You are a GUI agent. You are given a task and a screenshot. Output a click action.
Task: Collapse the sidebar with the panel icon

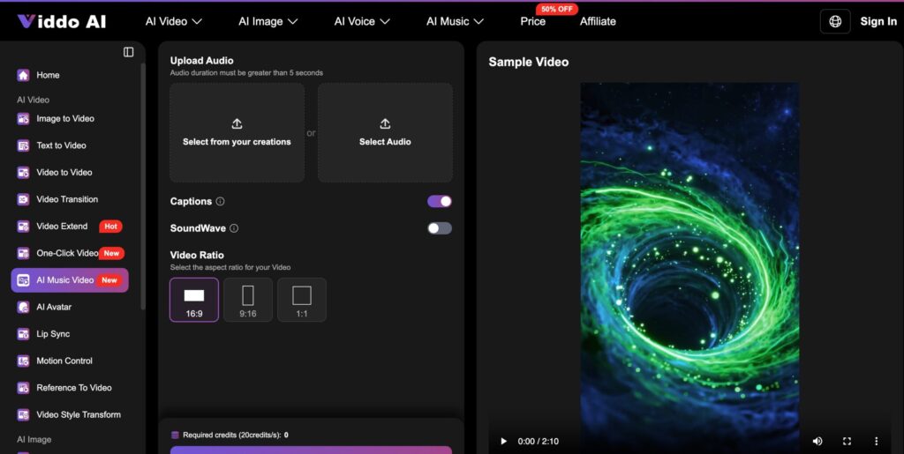(x=129, y=52)
